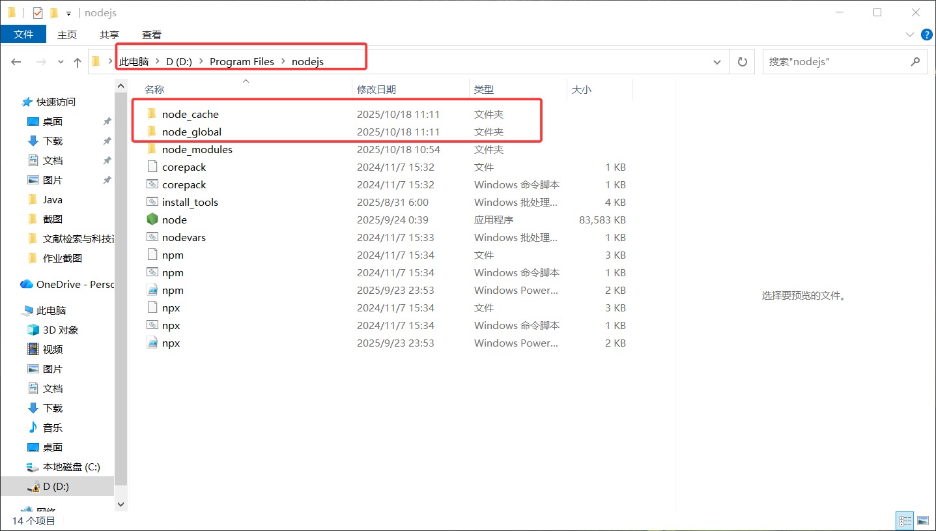Open pinned 图片 under 快速访问
Image resolution: width=936 pixels, height=531 pixels.
pyautogui.click(x=52, y=180)
